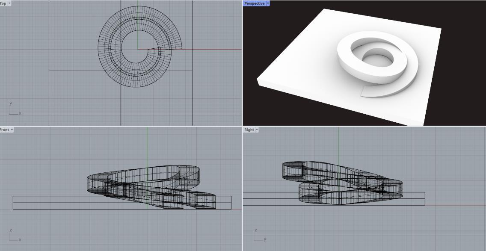
Task: Click the z-y axis icon in Right viewport
Action: click(x=260, y=235)
